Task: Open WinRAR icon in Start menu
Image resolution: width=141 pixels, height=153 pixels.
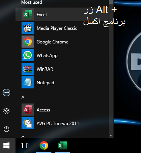Action: 28,69
